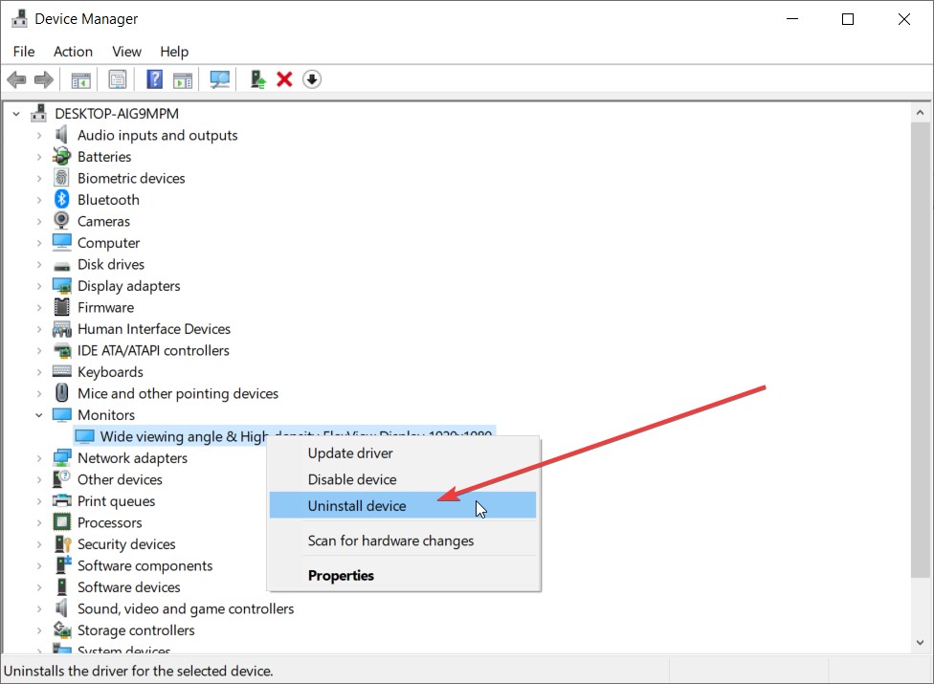
Task: Click the Properties toolbar icon
Action: pyautogui.click(x=118, y=78)
